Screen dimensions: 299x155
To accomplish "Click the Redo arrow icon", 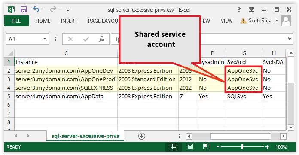I will point(53,9).
